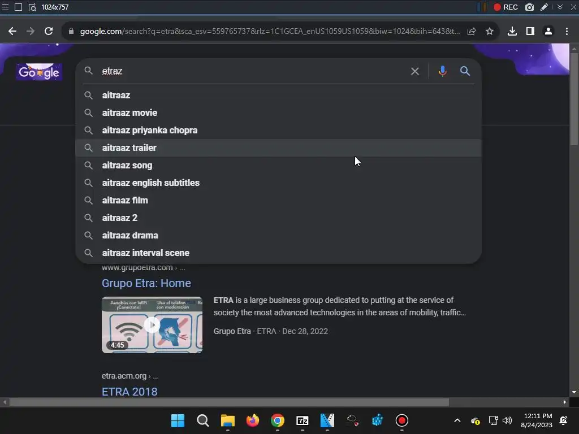Open the Windows Start menu
579x434 pixels.
click(x=178, y=420)
